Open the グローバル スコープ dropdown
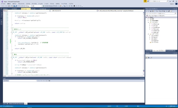The width and height of the screenshot is (178, 108). [x=74, y=11]
